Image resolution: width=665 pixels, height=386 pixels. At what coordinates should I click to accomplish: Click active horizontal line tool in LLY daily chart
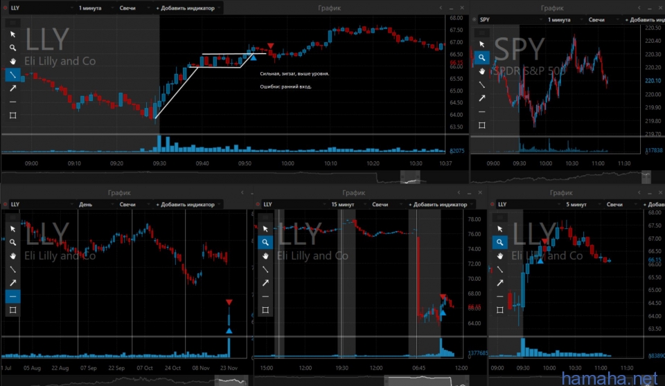point(12,297)
